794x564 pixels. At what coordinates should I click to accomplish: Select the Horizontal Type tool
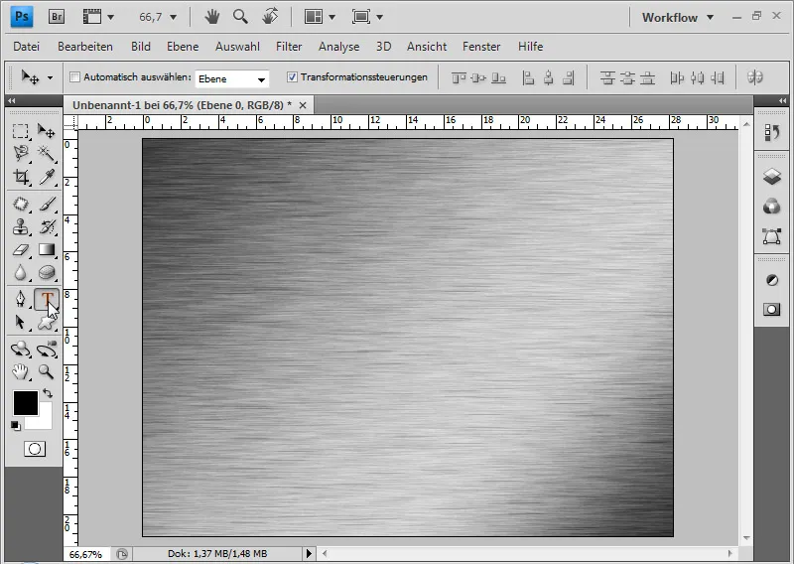(x=47, y=299)
